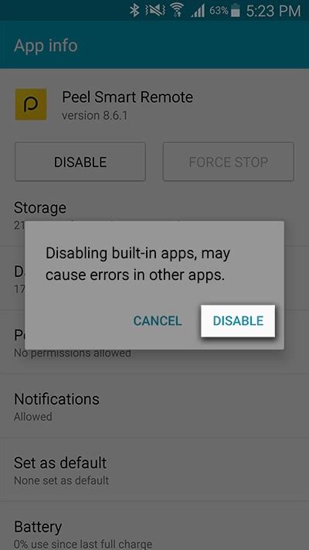This screenshot has height=550, width=309.
Task: Tap the Peel Smart Remote app icon
Action: click(x=31, y=104)
